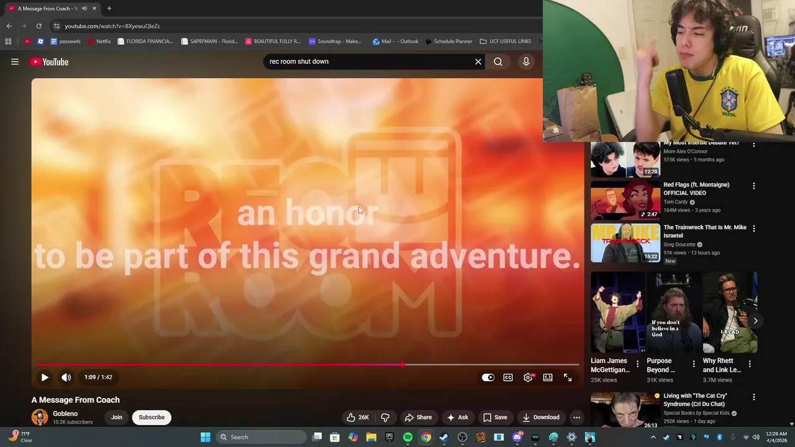
Task: Open the Netflix bookmark
Action: coord(99,41)
